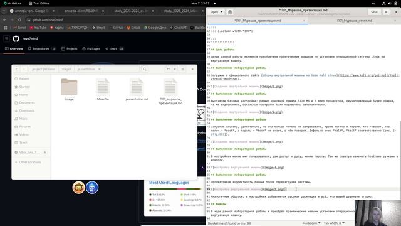401x226 pixels.
Task: Go back in the file manager
Action: [17, 69]
